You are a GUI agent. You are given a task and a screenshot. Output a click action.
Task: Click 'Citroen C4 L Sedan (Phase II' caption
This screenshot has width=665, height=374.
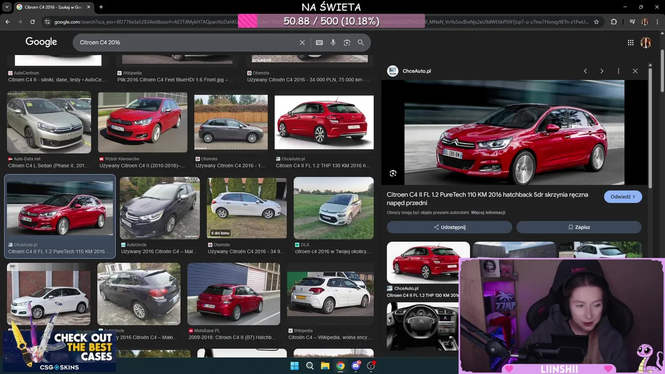pos(49,166)
